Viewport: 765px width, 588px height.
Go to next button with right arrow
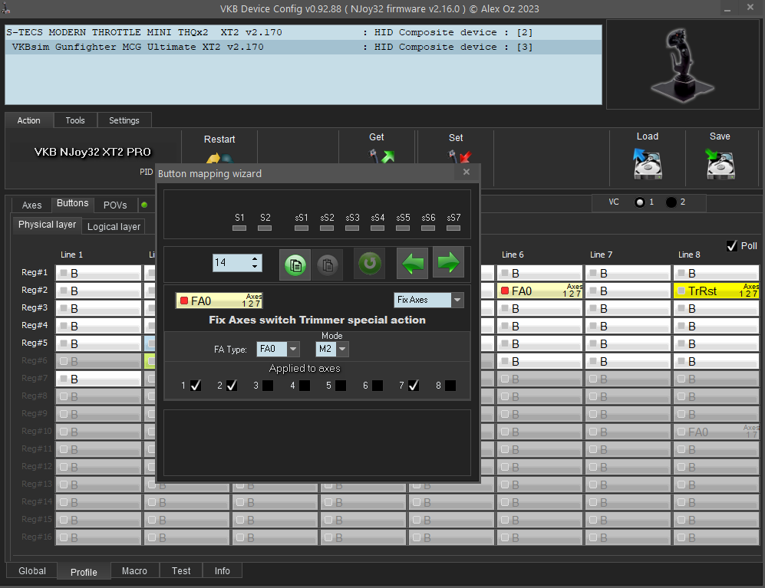448,263
